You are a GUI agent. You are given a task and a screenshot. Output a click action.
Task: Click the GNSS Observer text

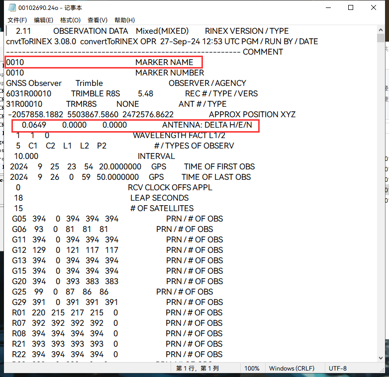(x=34, y=83)
